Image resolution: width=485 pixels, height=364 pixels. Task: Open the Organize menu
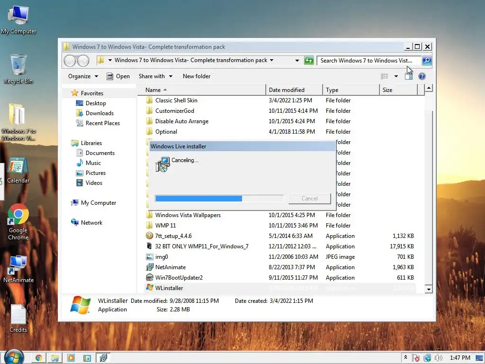[83, 76]
